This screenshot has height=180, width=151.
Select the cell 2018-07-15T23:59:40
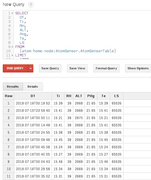(33, 111)
